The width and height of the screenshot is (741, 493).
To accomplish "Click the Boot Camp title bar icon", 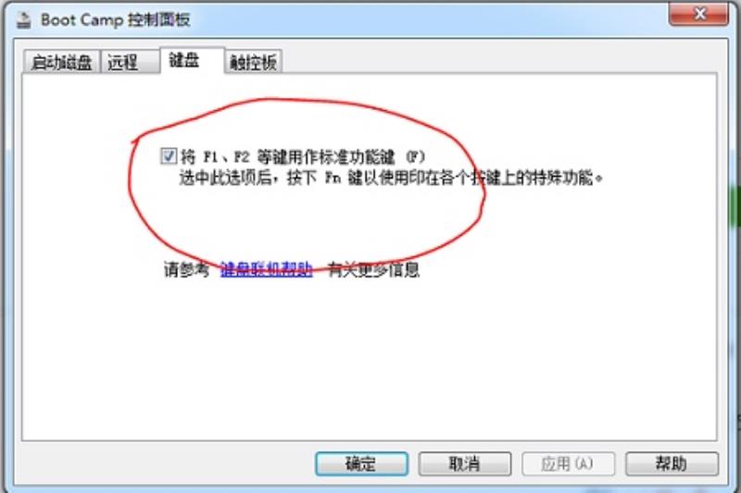I will coord(24,19).
